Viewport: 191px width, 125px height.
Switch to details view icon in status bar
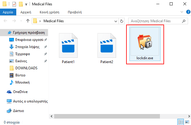181,122
